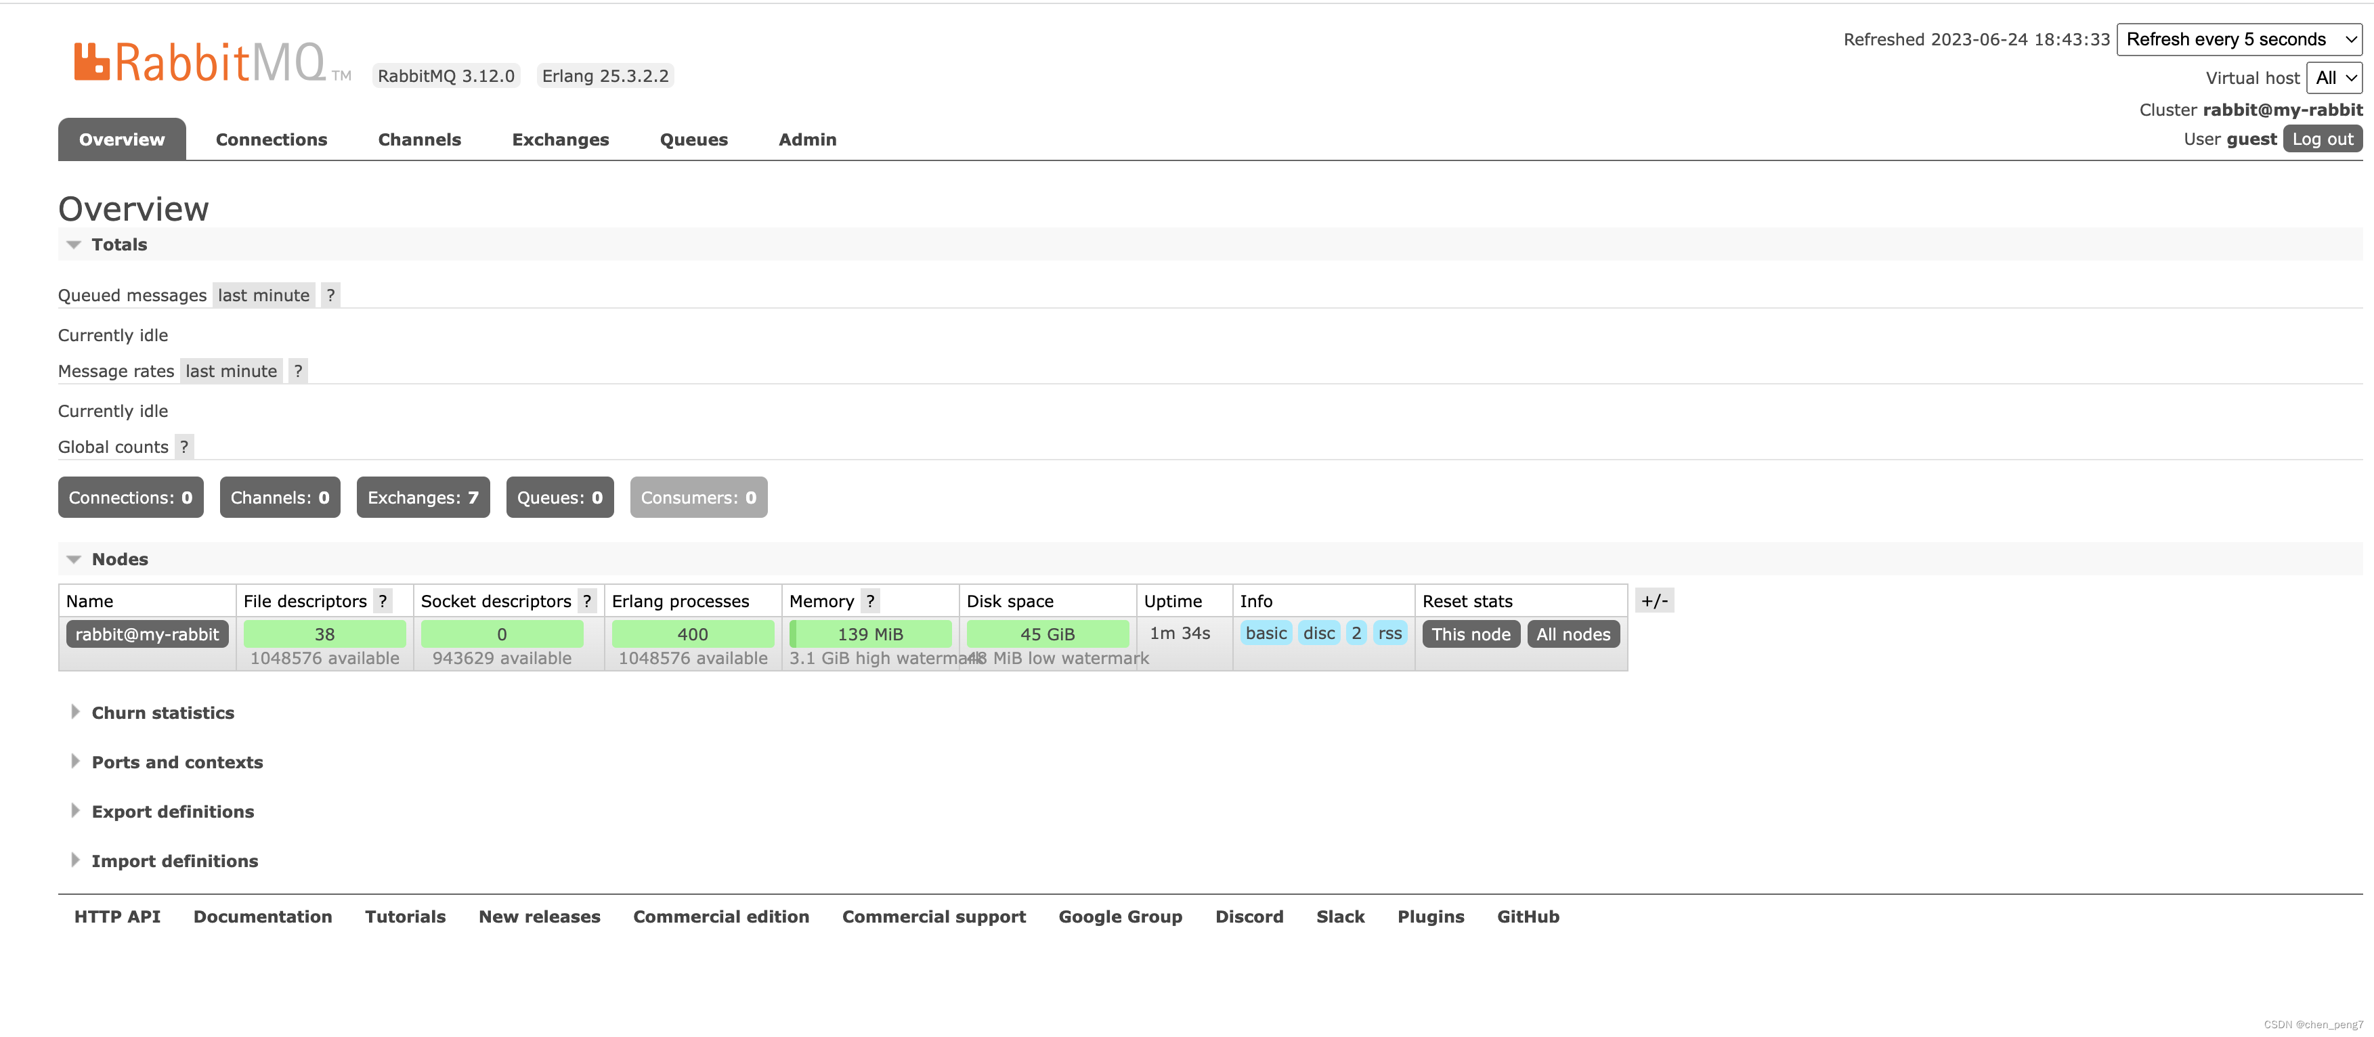This screenshot has height=1037, width=2374.
Task: Open the Refresh interval dropdown
Action: click(2239, 40)
